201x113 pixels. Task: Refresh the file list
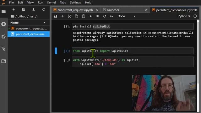pos(44,9)
